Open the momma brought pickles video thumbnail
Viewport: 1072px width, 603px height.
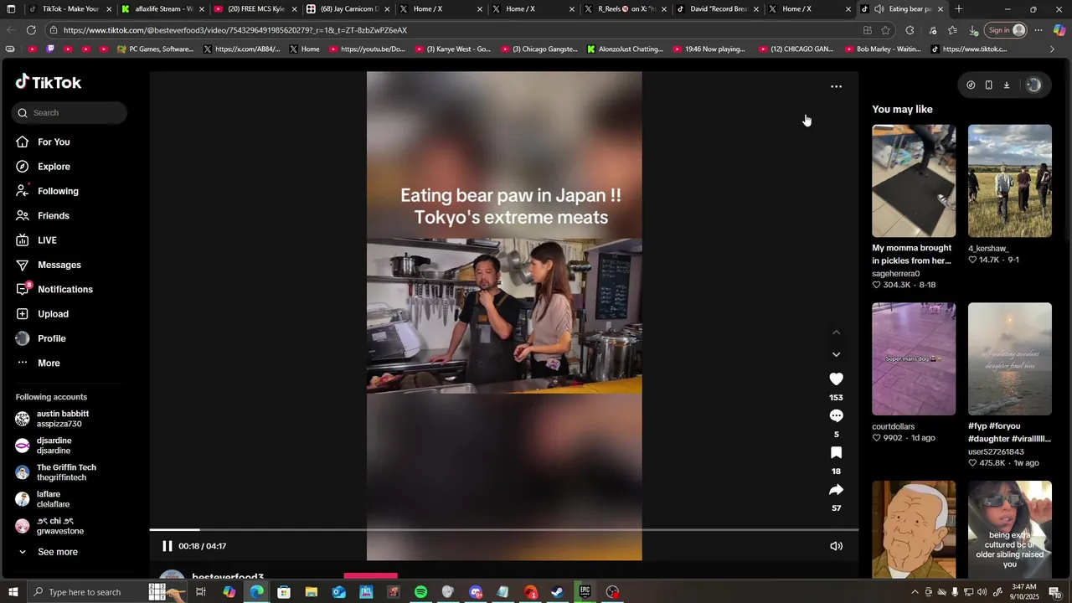click(914, 181)
